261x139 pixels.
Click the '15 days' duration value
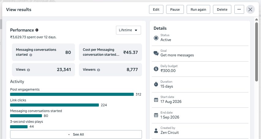167,86
